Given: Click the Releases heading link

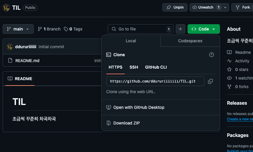Looking at the screenshot, I should [x=237, y=103].
